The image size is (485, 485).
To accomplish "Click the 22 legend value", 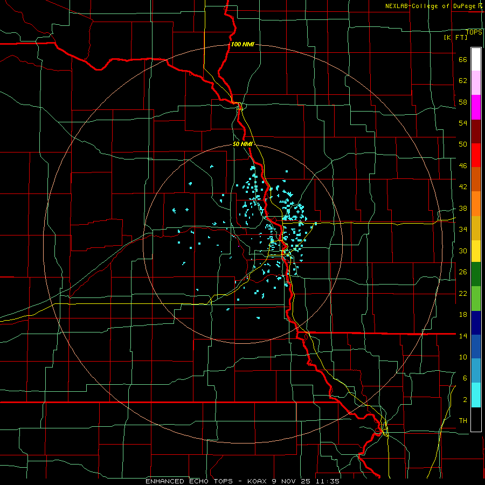I will (463, 293).
